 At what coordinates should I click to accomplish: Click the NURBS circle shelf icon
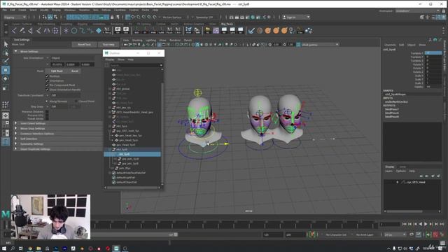tap(74, 31)
